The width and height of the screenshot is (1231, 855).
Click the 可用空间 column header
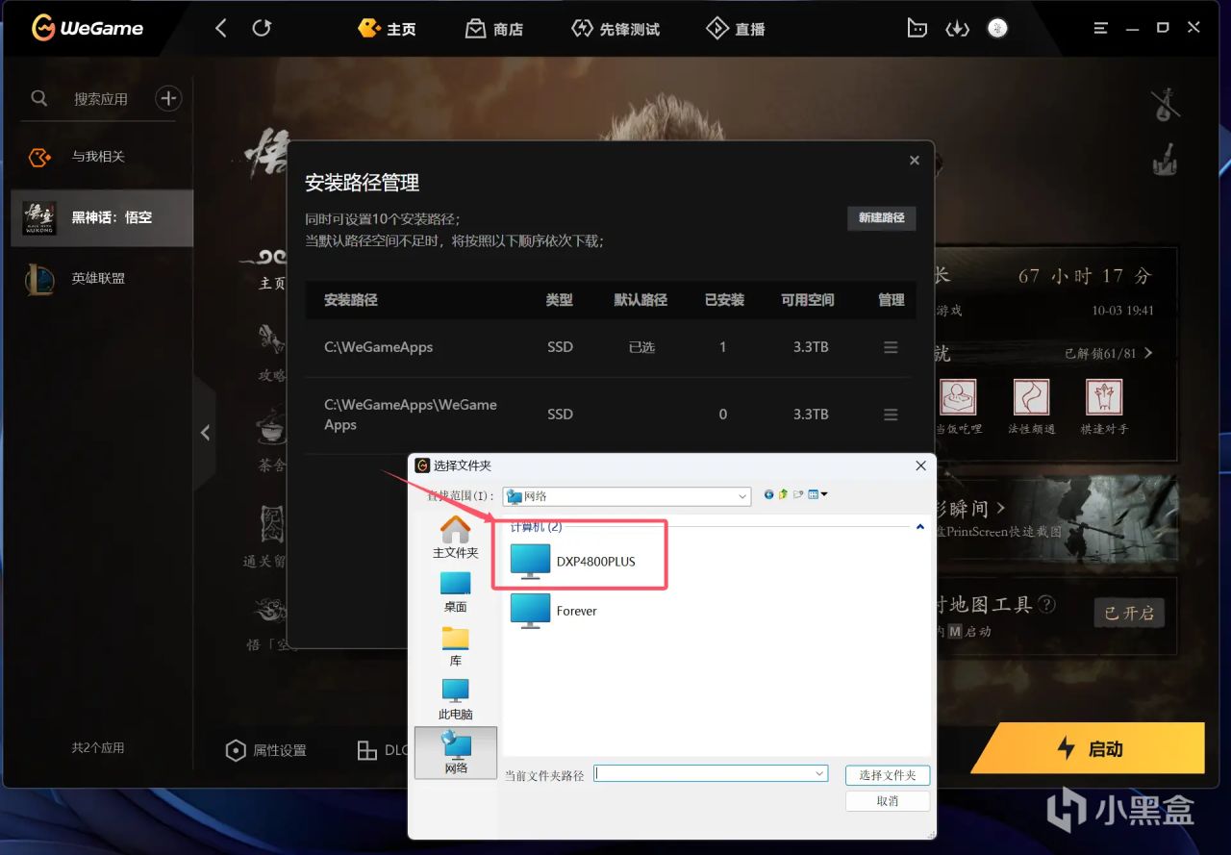808,300
